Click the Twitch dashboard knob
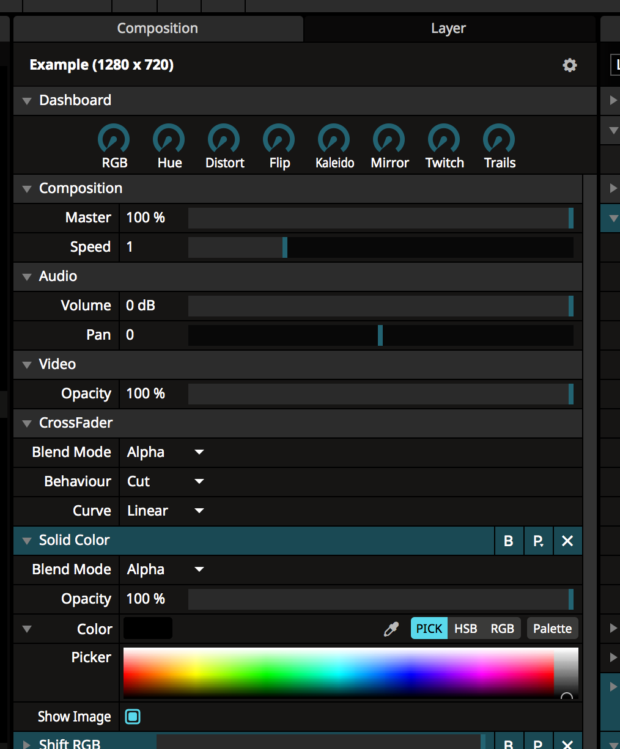 (x=444, y=139)
